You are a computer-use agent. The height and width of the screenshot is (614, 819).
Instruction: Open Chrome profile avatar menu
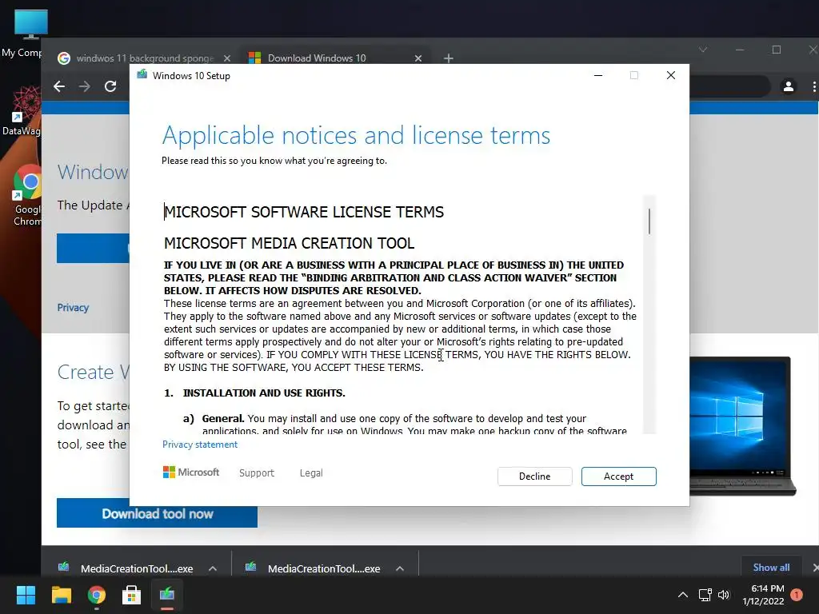(788, 86)
